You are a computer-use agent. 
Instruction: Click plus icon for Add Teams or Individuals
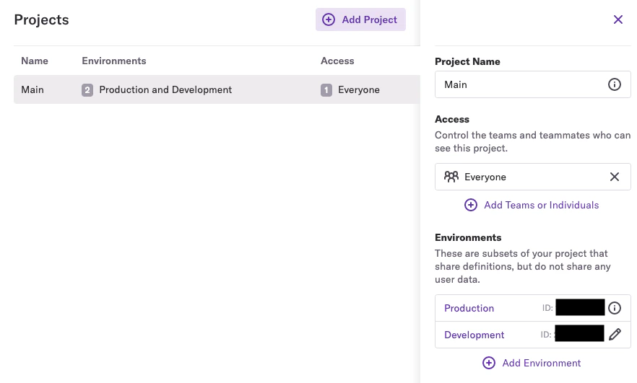click(470, 205)
